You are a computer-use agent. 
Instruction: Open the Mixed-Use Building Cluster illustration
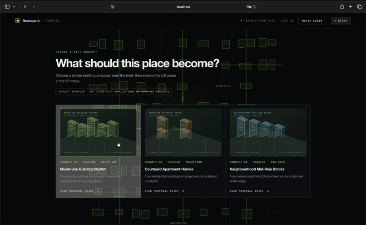pyautogui.click(x=98, y=132)
